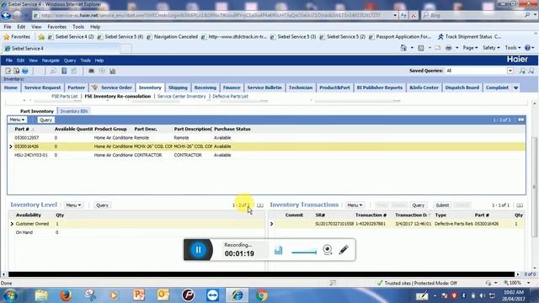
Task: Open the Defective Parts List link
Action: coord(230,96)
